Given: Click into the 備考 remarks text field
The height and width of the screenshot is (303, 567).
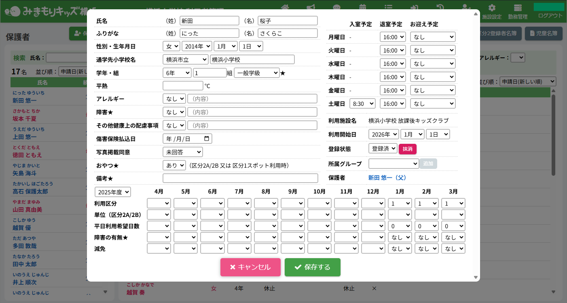Looking at the screenshot, I should click(240, 178).
